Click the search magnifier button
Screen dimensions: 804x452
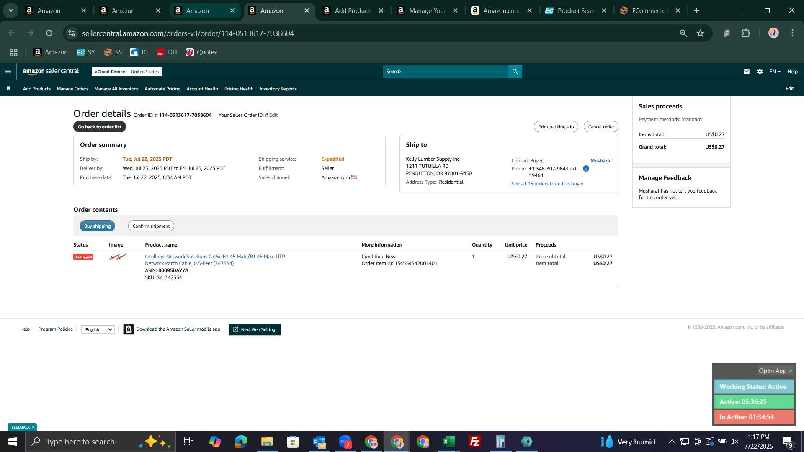[x=515, y=72]
